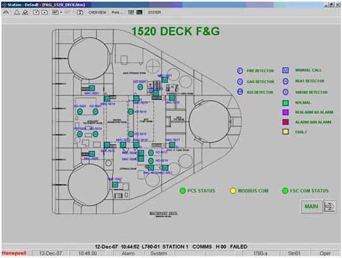
Task: Select the yellow MODBUS COM indicator
Action: point(233,191)
